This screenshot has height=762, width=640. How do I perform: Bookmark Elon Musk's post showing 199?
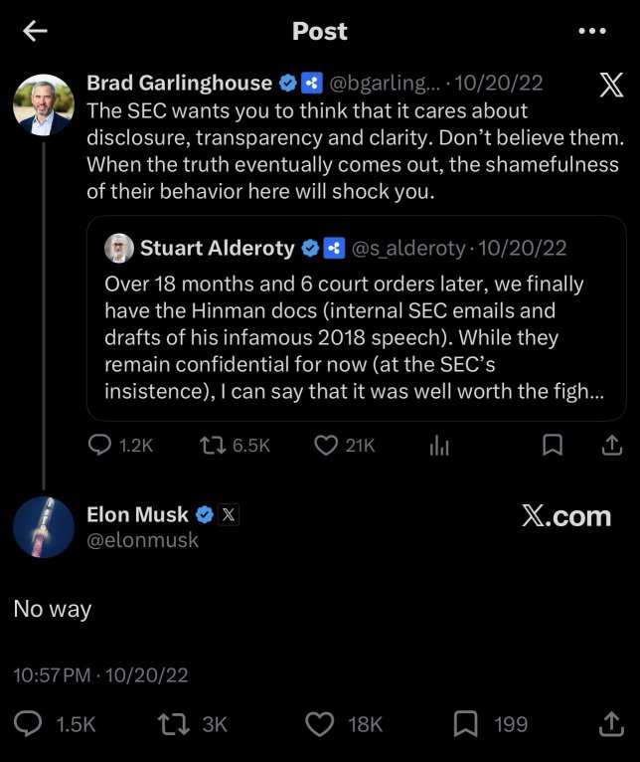pyautogui.click(x=491, y=724)
